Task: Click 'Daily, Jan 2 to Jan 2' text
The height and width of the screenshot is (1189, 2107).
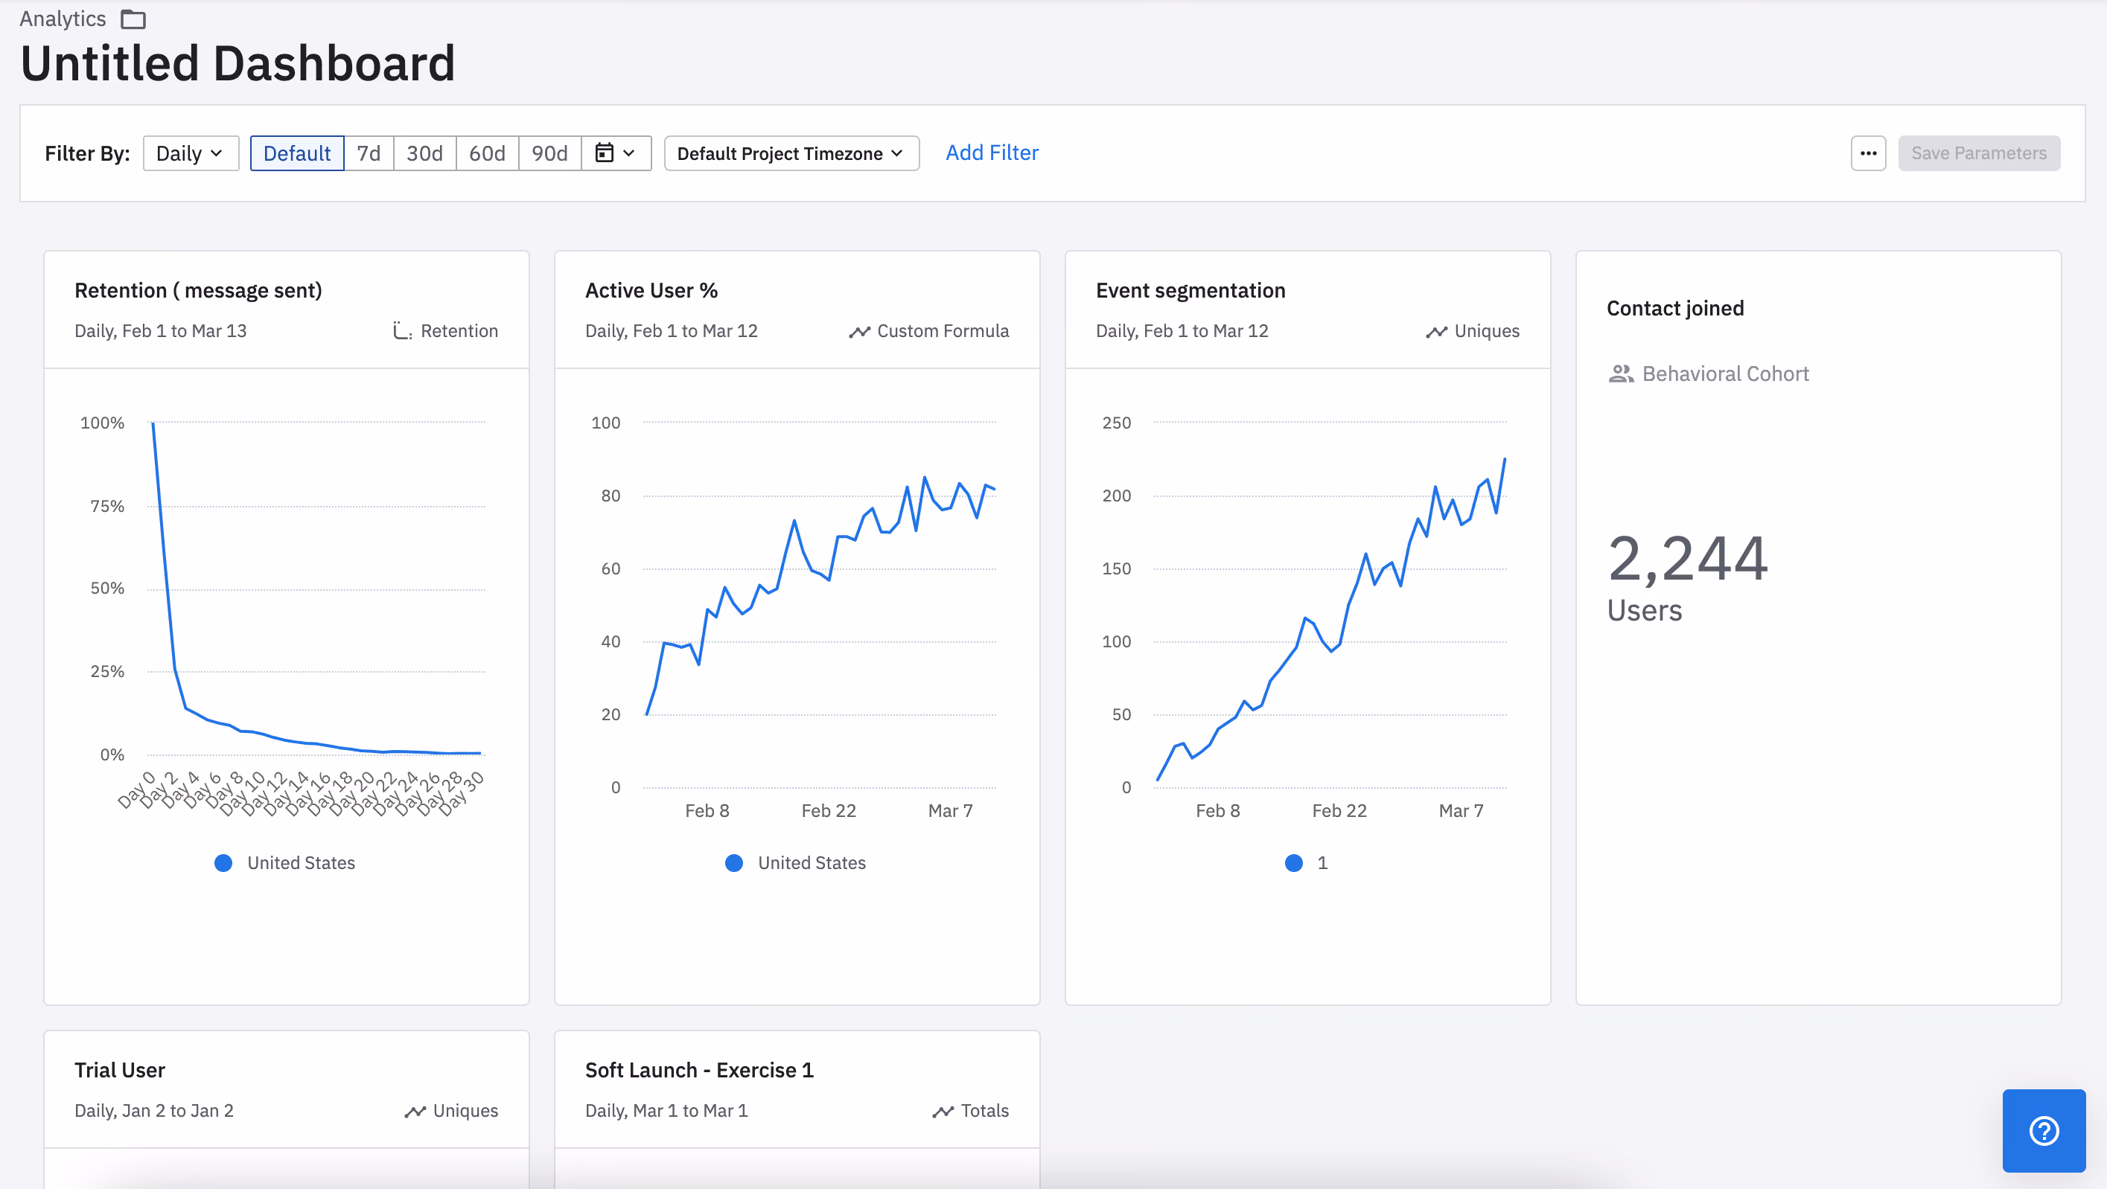Action: pos(154,1111)
